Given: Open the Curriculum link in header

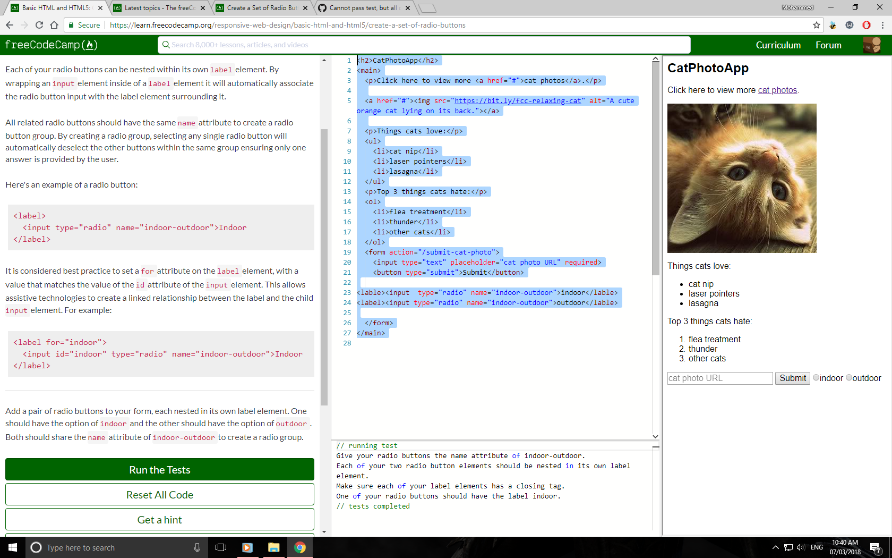Looking at the screenshot, I should (x=778, y=45).
